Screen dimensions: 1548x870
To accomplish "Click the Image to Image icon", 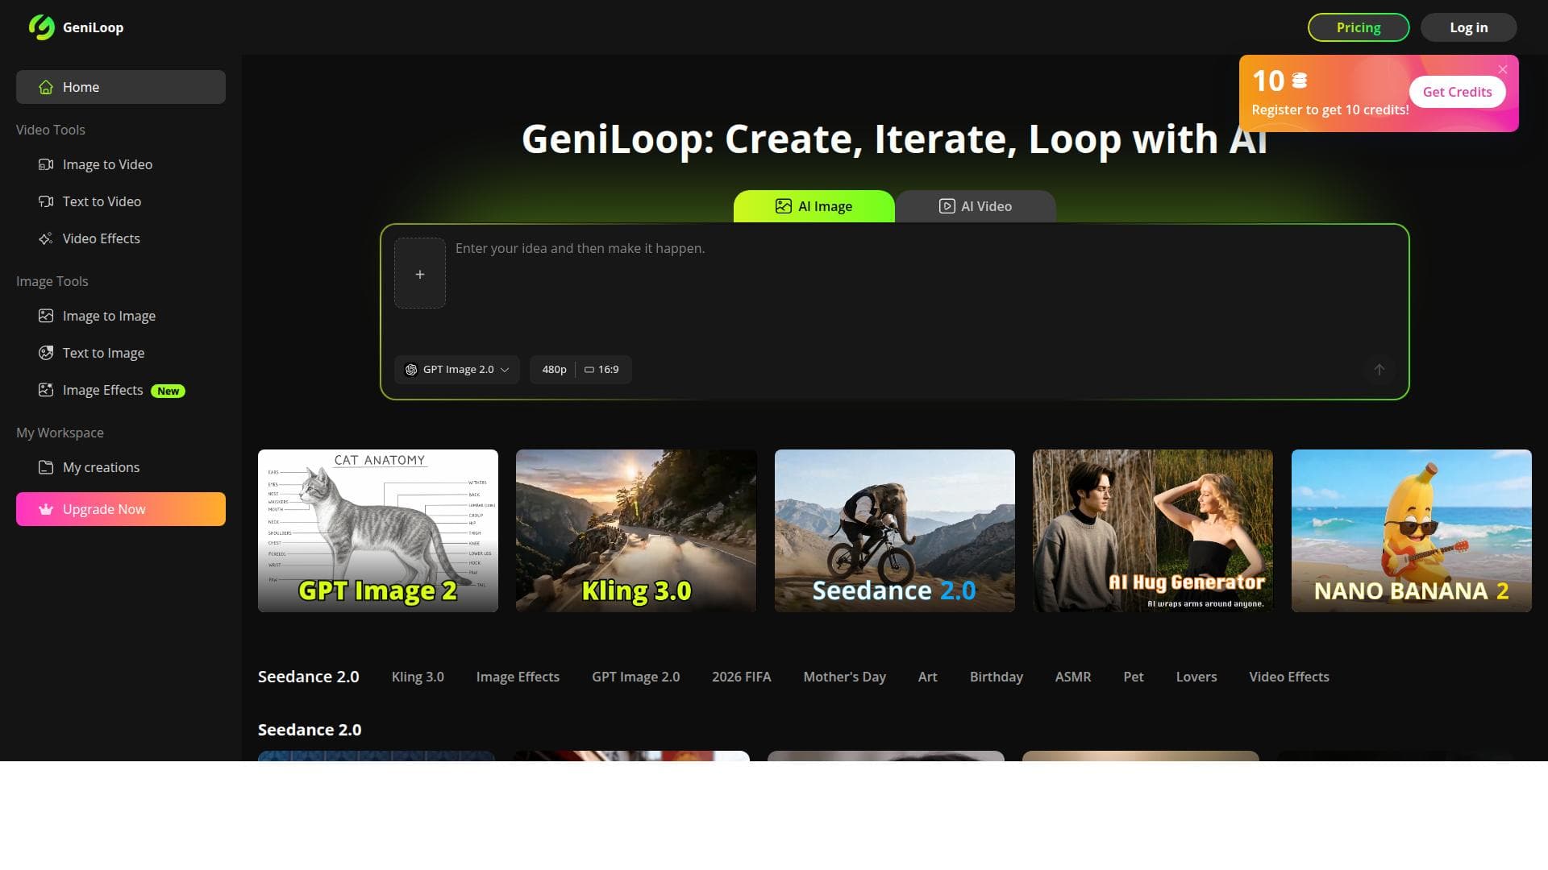I will [46, 316].
